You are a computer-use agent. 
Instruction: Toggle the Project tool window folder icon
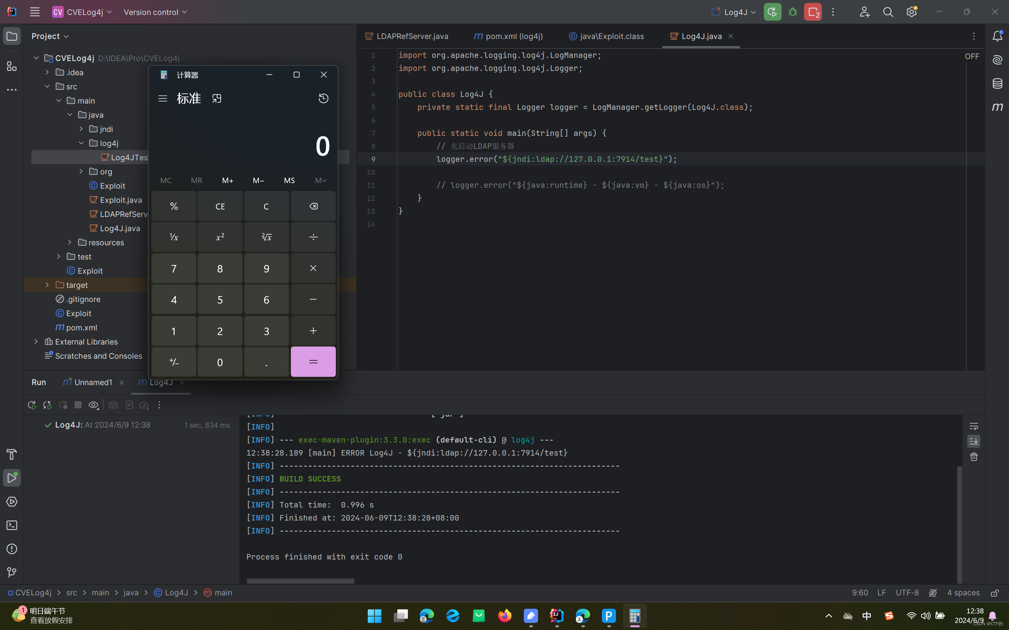click(x=12, y=36)
